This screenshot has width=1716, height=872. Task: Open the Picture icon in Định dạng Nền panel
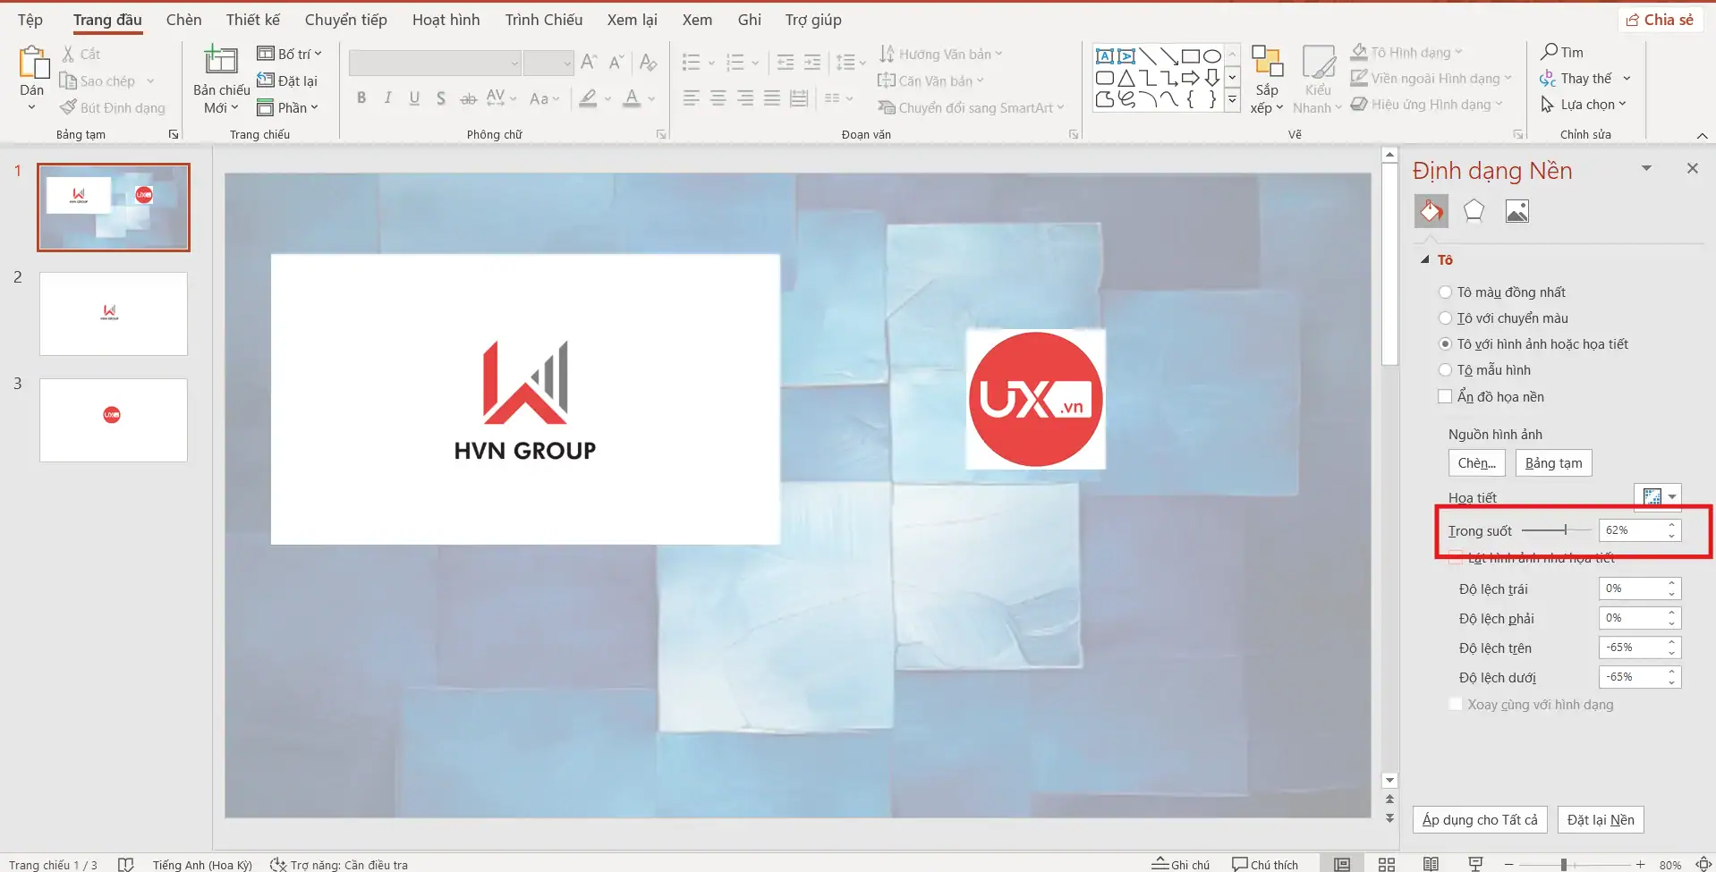click(1516, 210)
